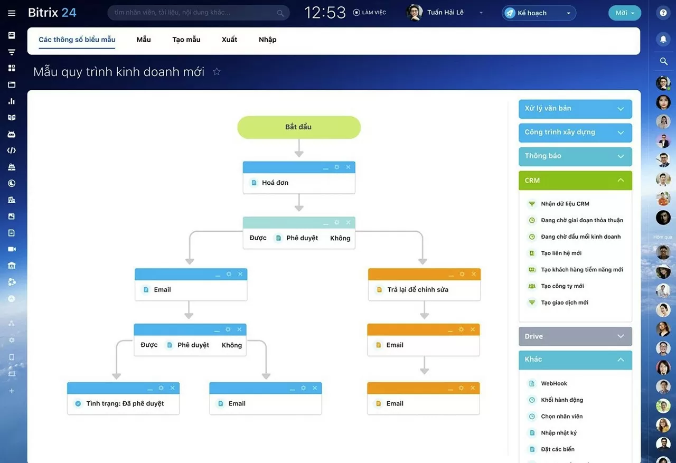Favorite the template via the star icon
Image resolution: width=676 pixels, height=463 pixels.
pos(217,71)
